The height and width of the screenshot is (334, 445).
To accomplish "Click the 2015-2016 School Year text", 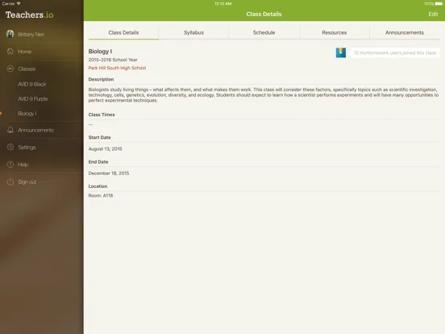I will tap(113, 60).
